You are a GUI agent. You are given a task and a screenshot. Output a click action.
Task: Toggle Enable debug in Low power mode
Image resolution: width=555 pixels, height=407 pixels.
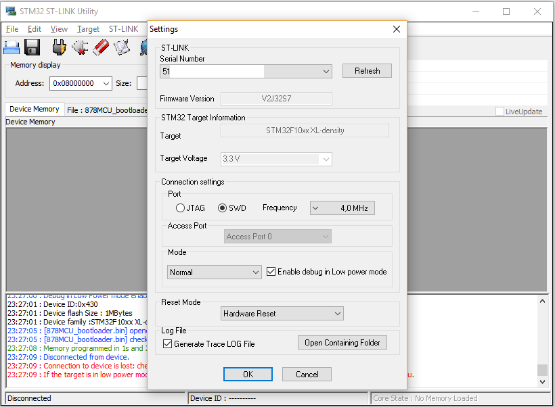point(271,272)
